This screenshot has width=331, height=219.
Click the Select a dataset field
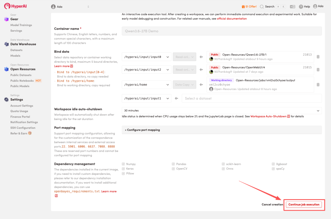tap(252, 98)
